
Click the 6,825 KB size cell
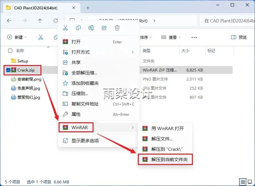[194, 70]
